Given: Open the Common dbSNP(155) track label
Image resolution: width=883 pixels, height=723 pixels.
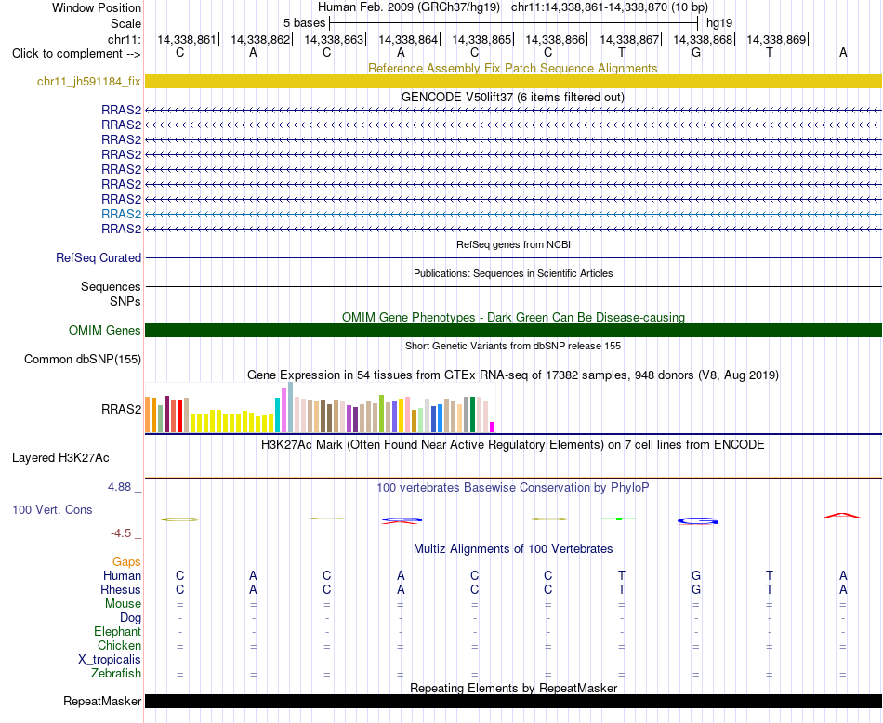Looking at the screenshot, I should pyautogui.click(x=82, y=360).
